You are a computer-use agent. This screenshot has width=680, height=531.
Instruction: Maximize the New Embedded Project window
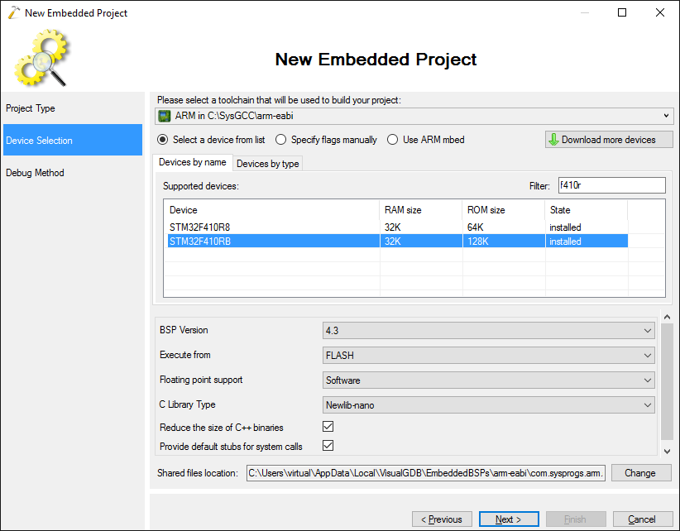pyautogui.click(x=622, y=12)
